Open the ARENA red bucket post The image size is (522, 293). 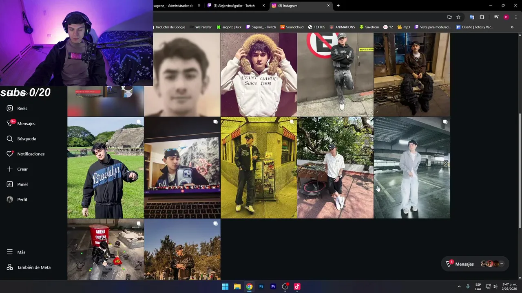[106, 249]
